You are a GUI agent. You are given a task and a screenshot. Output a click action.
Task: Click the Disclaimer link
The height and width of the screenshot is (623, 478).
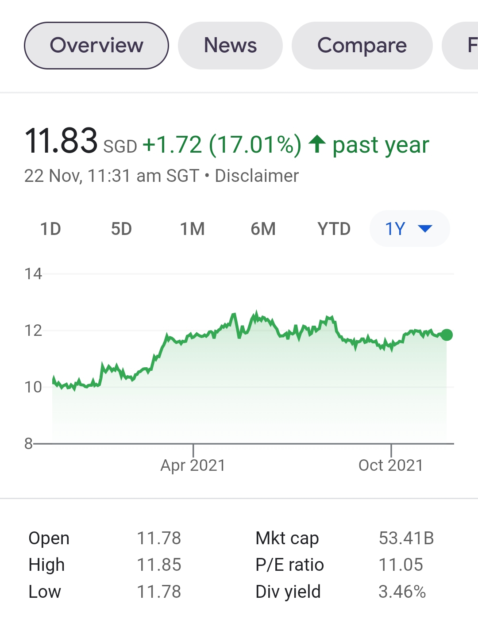[257, 176]
